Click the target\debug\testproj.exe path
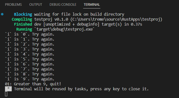This screenshot has width=179, height=98. (65, 29)
